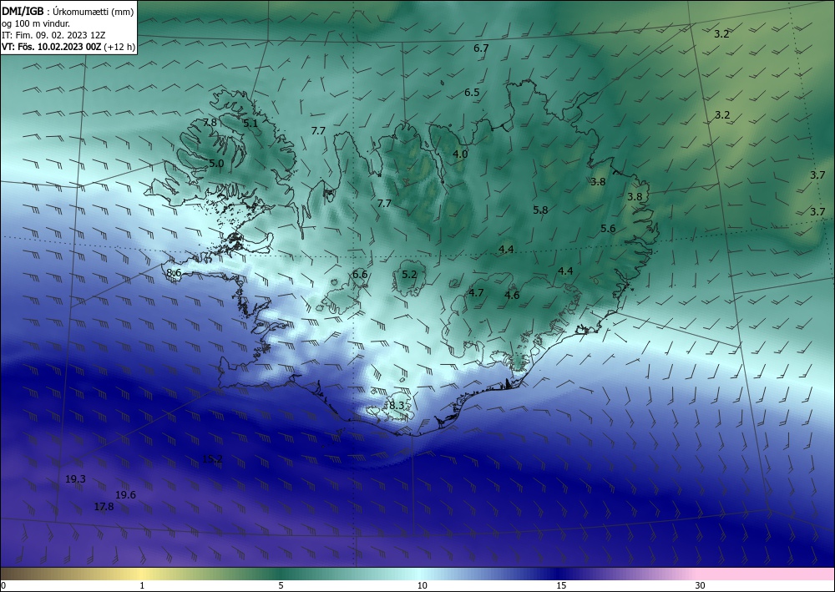The image size is (835, 592).
Task: Click the 'DMI/IGB : Úrkomumætti (mm)' title line
Action: 68,11
